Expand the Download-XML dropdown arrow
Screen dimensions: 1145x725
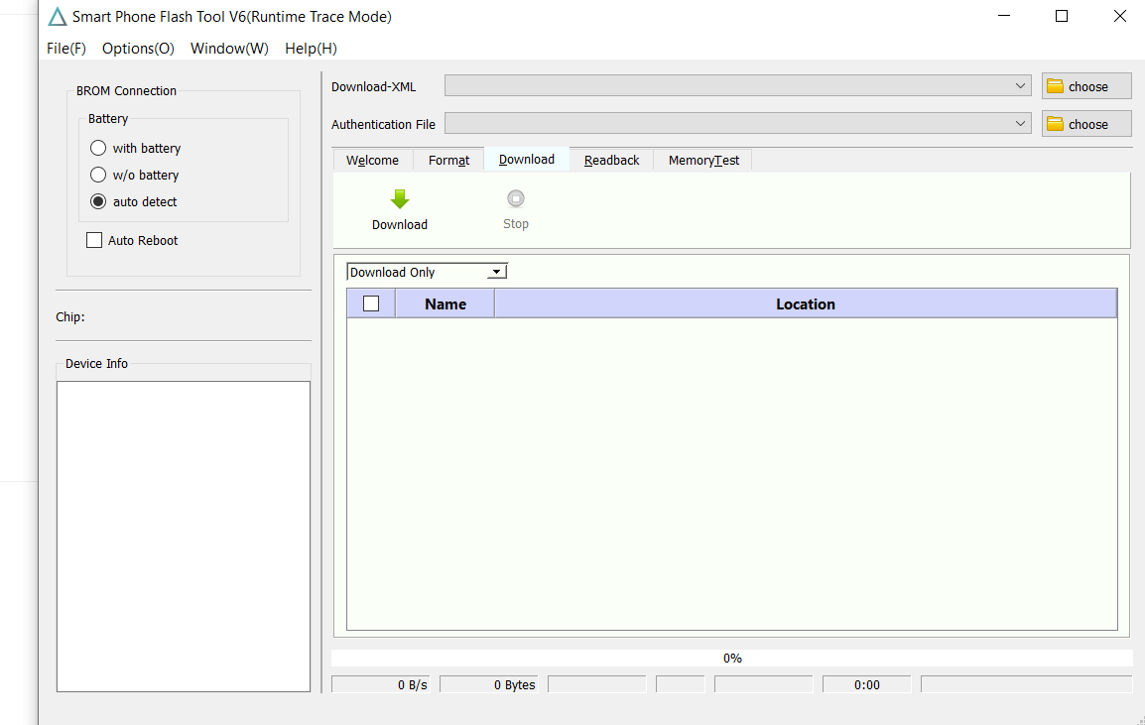[x=1020, y=86]
